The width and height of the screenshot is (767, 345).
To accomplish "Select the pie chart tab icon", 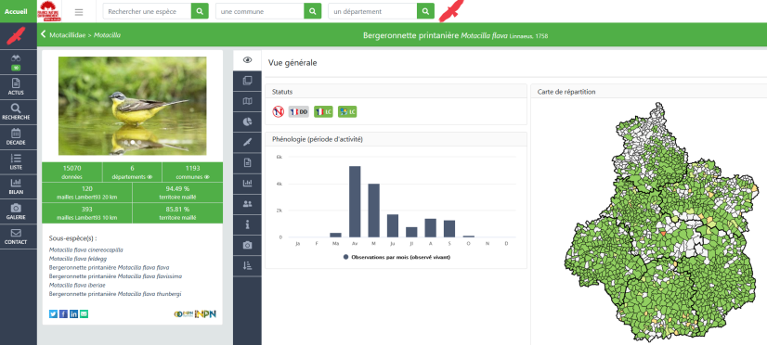I will [x=248, y=121].
